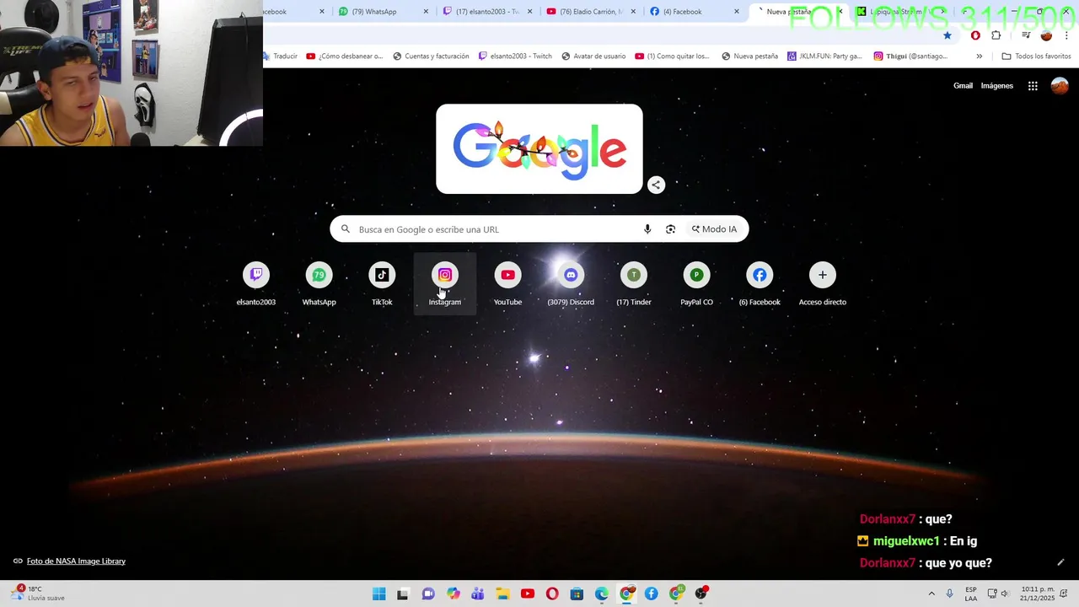Open the ESP LAA language selector
1079x607 pixels.
click(x=971, y=594)
